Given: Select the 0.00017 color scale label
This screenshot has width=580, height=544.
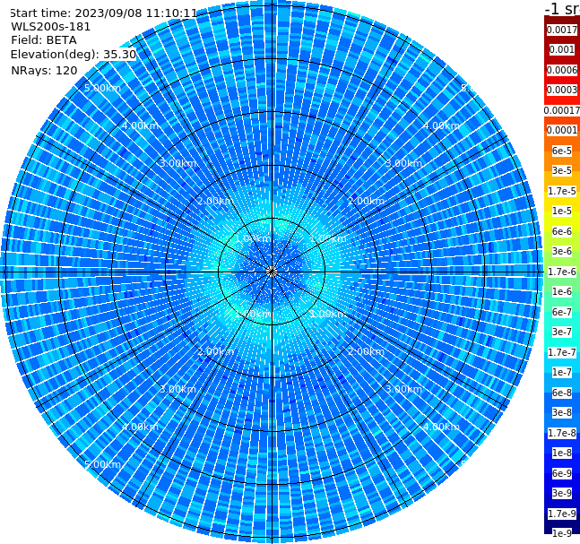Looking at the screenshot, I should tap(562, 110).
